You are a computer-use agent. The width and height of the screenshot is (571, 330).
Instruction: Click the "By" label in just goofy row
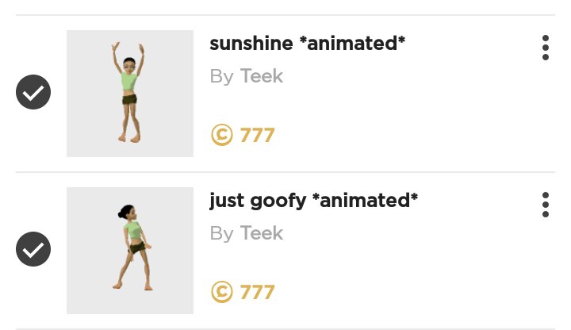pyautogui.click(x=221, y=233)
